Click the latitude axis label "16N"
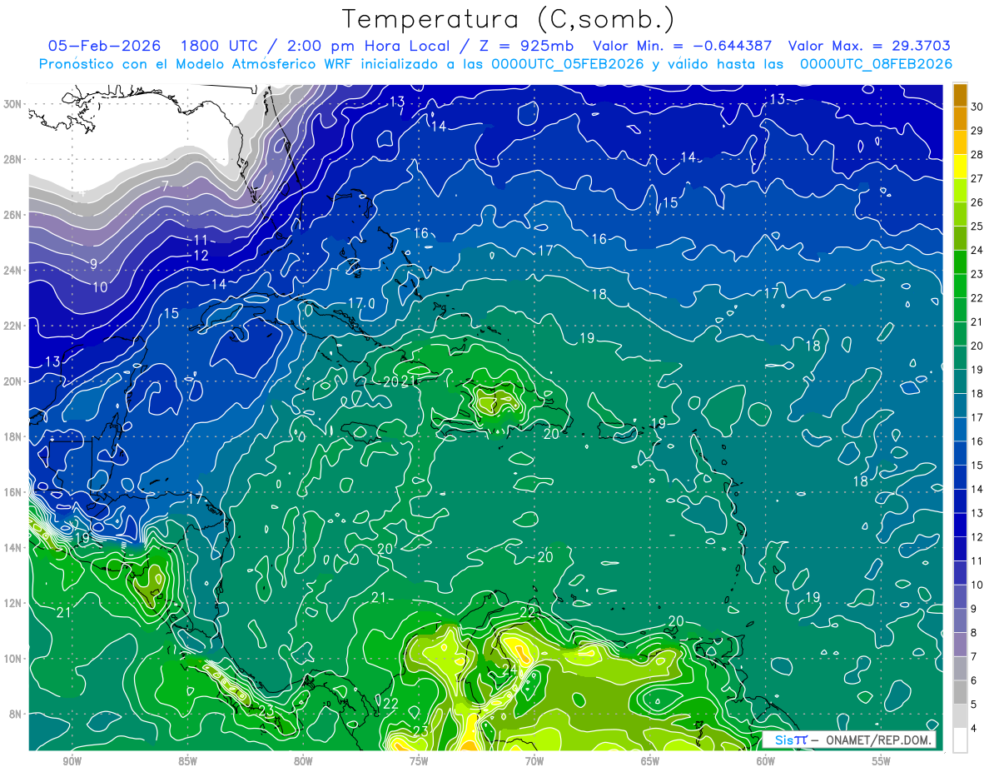Image resolution: width=999 pixels, height=772 pixels. coord(14,492)
